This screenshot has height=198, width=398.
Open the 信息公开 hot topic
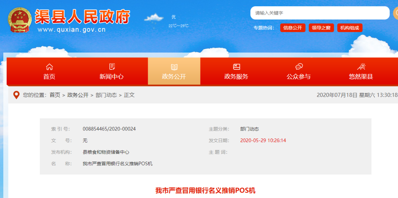coord(293,28)
